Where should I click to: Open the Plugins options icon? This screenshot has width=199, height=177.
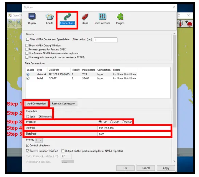pyautogui.click(x=120, y=19)
